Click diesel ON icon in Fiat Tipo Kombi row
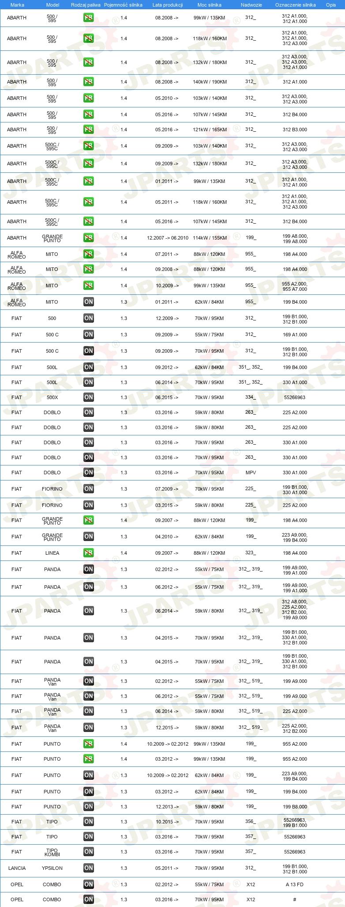 tap(88, 852)
